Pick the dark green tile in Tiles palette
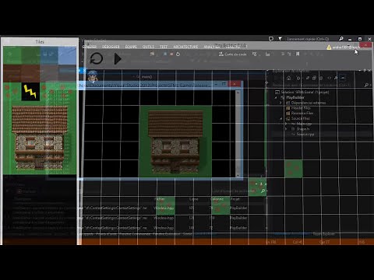This screenshot has height=280, width=374. pyautogui.click(x=30, y=55)
